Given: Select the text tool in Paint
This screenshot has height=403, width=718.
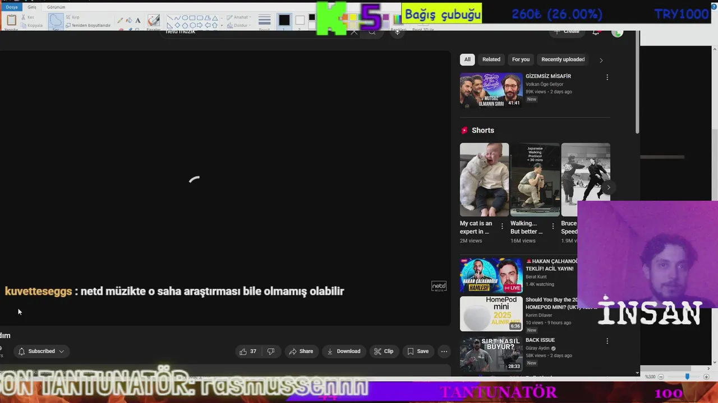Looking at the screenshot, I should pos(138,20).
